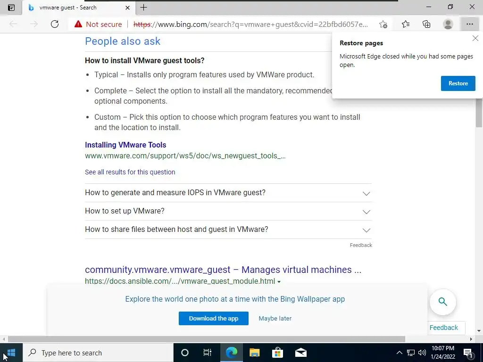Expand How to generate and measure IOPS question
This screenshot has height=362, width=483.
(x=228, y=193)
